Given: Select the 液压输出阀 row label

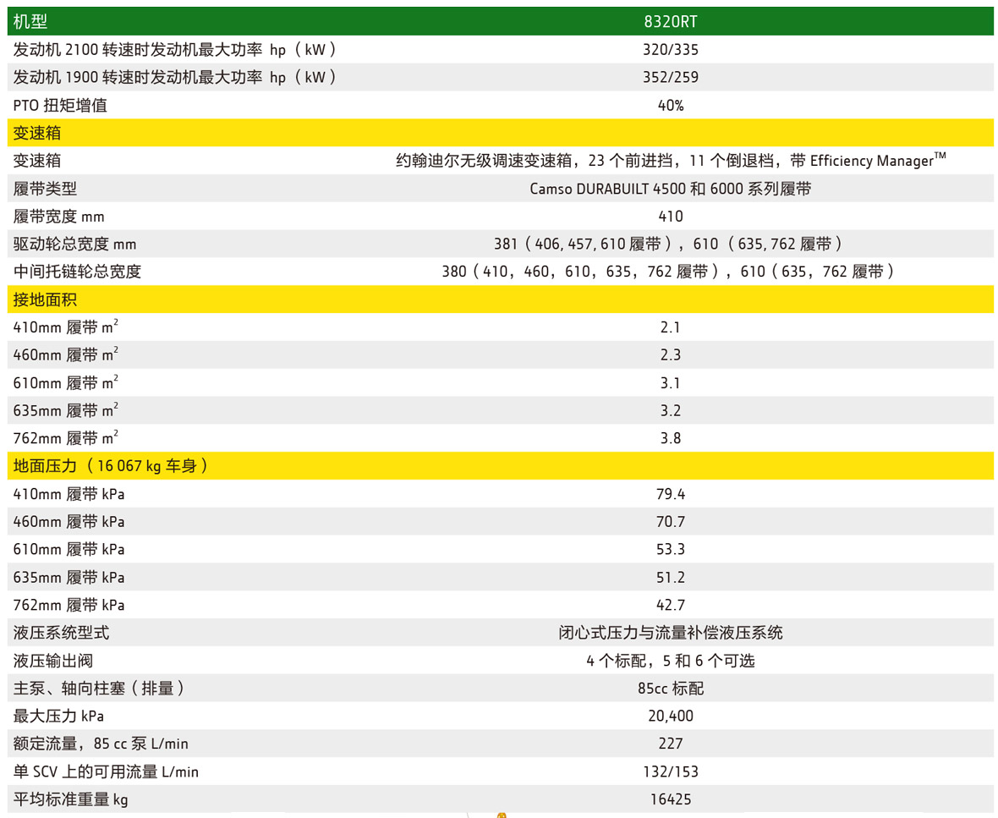Looking at the screenshot, I should click(x=52, y=661).
